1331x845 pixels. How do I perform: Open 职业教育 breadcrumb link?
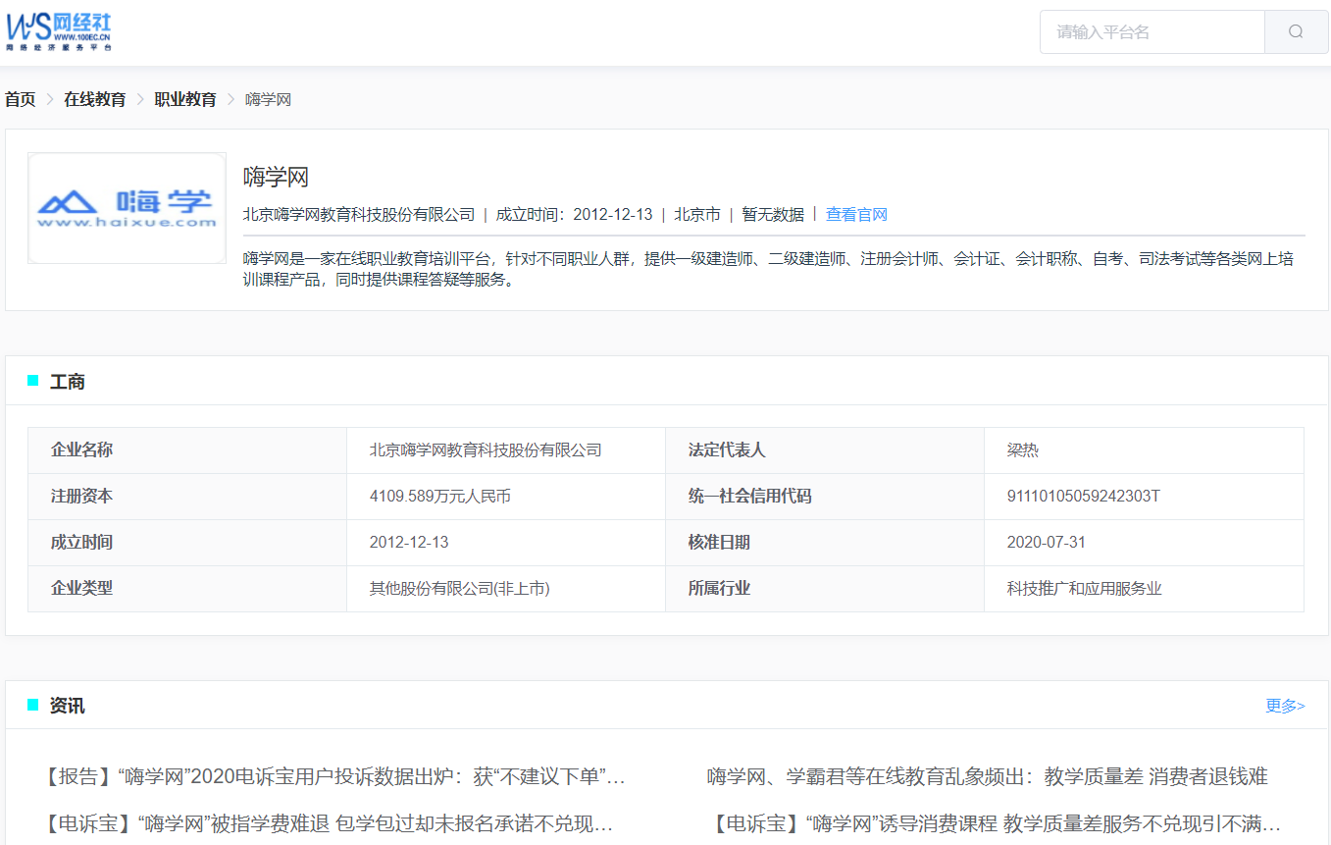click(185, 99)
